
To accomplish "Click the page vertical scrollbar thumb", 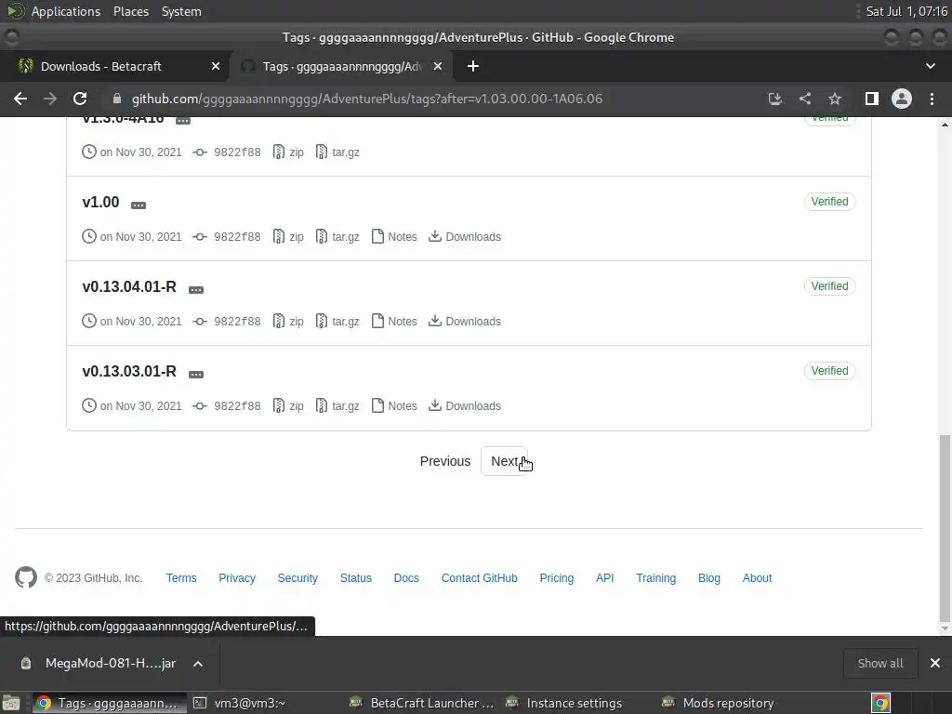I will pos(945,526).
